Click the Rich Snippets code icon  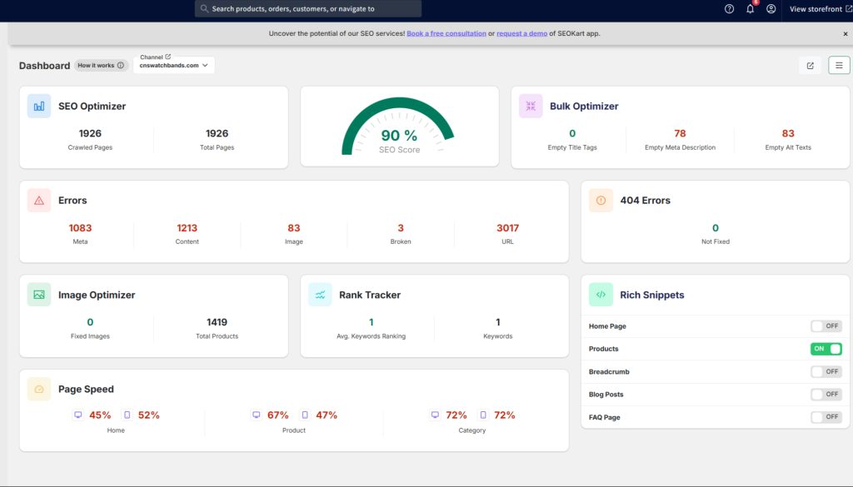click(x=601, y=295)
